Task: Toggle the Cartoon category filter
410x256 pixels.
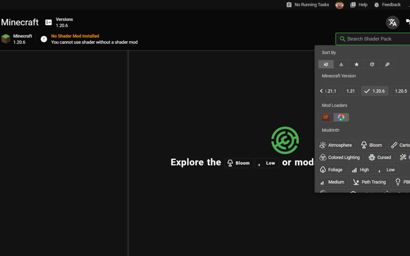Action: click(399, 145)
